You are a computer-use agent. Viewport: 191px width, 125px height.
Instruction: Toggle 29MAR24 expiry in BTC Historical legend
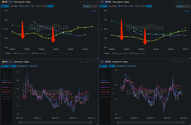pyautogui.click(x=6, y=82)
